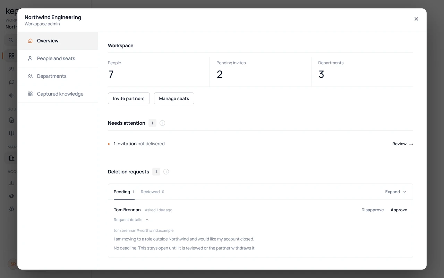Click the Manage seats button
Viewport: 444px width, 278px height.
[x=174, y=98]
